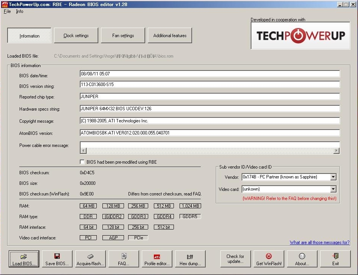Open the Hex dump viewer
Image resolution: width=358 pixels, height=275 pixels.
point(190,259)
